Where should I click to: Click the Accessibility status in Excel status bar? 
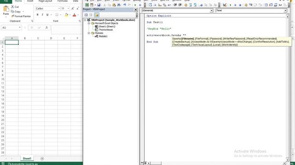tap(23, 164)
